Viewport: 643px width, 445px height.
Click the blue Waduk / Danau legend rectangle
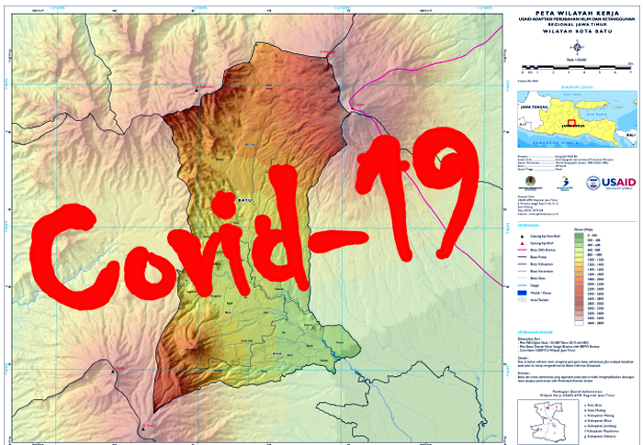(x=522, y=293)
